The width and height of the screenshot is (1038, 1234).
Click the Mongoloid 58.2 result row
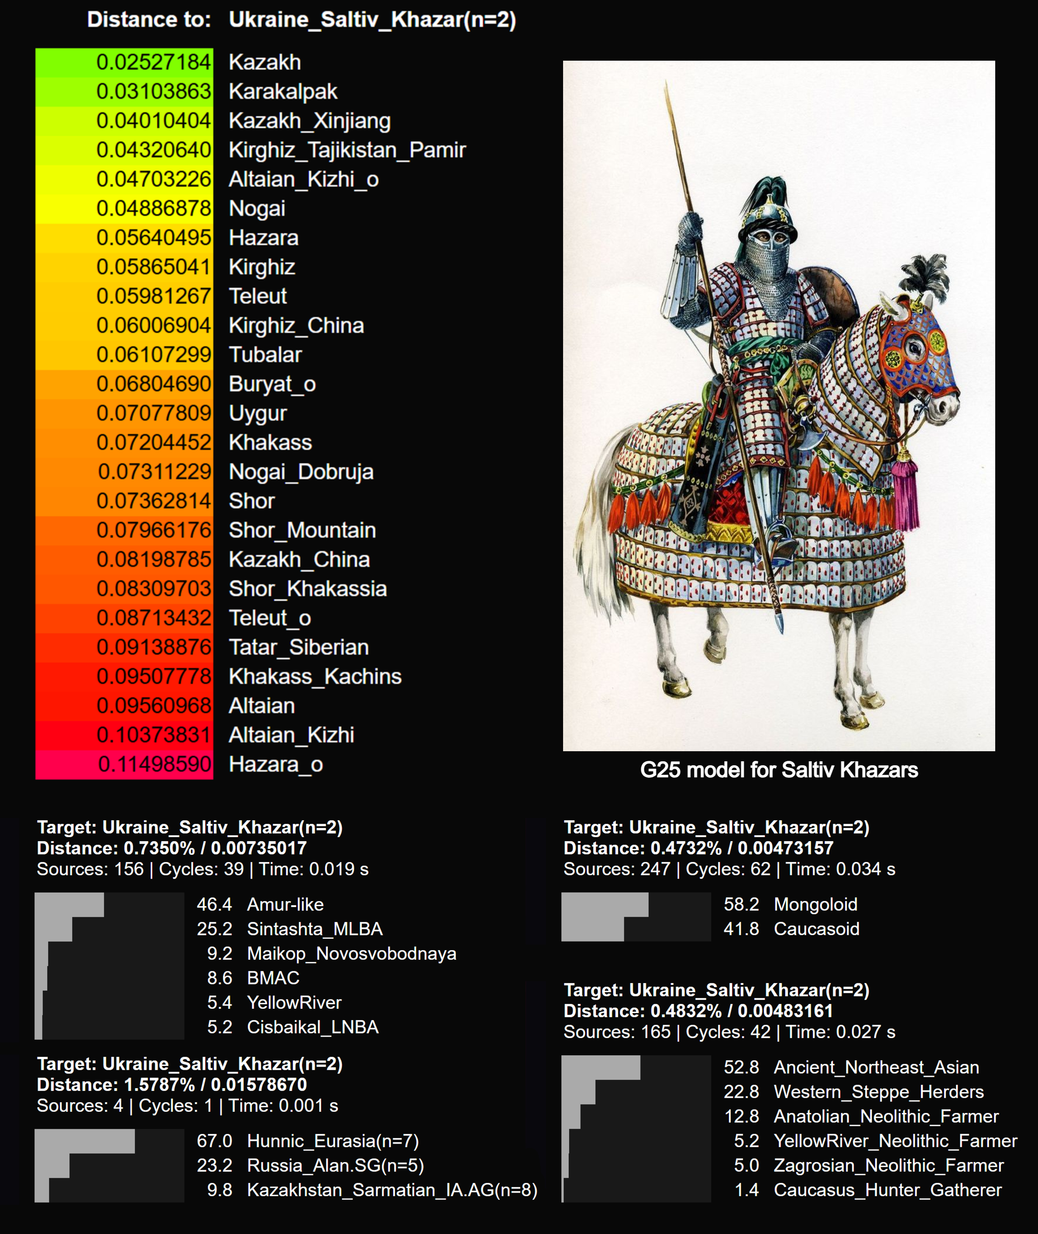point(790,904)
